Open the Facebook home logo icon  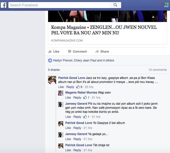click(4, 5)
